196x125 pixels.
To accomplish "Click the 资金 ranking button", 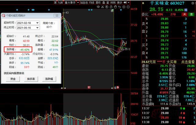I will (x=13, y=79).
